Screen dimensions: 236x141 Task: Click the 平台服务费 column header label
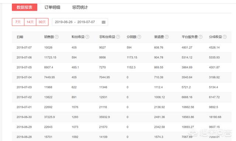pyautogui.click(x=190, y=37)
